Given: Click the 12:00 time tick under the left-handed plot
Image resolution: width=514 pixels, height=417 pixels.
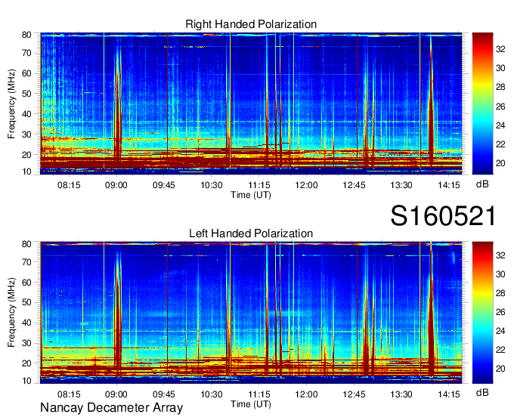Looking at the screenshot, I should pos(306,394).
